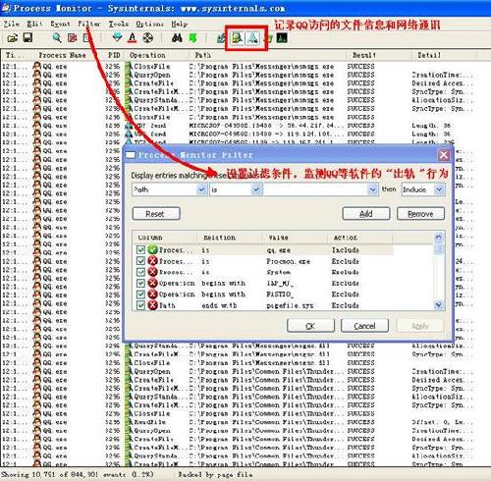
Task: Click the red Exclude icon on System filter row
Action: click(x=152, y=272)
